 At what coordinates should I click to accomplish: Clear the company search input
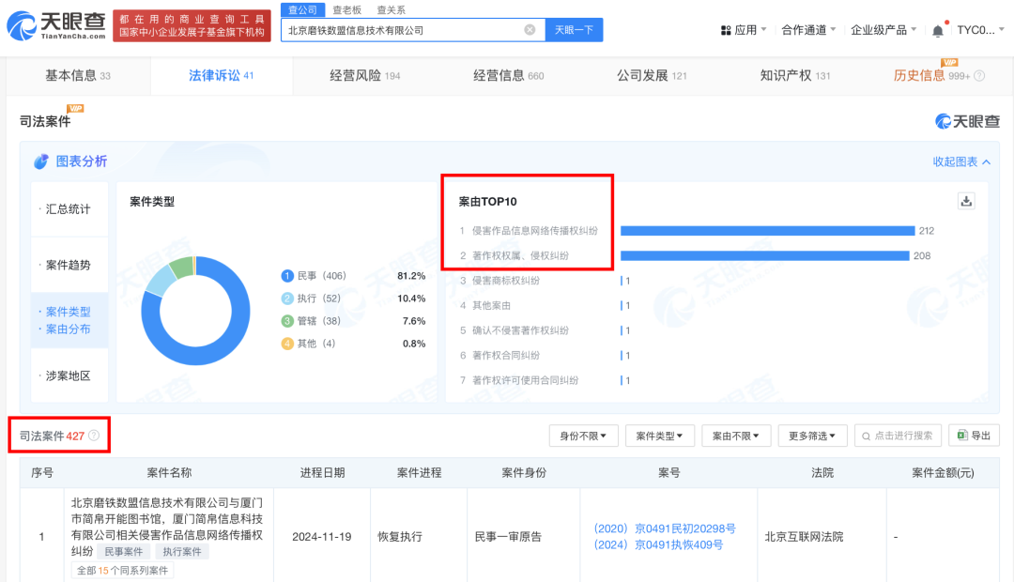click(x=530, y=30)
